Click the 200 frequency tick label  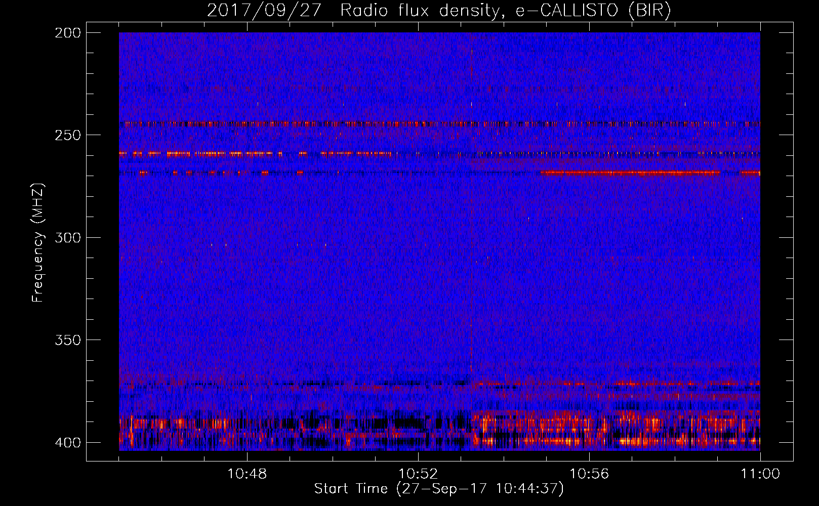[67, 33]
